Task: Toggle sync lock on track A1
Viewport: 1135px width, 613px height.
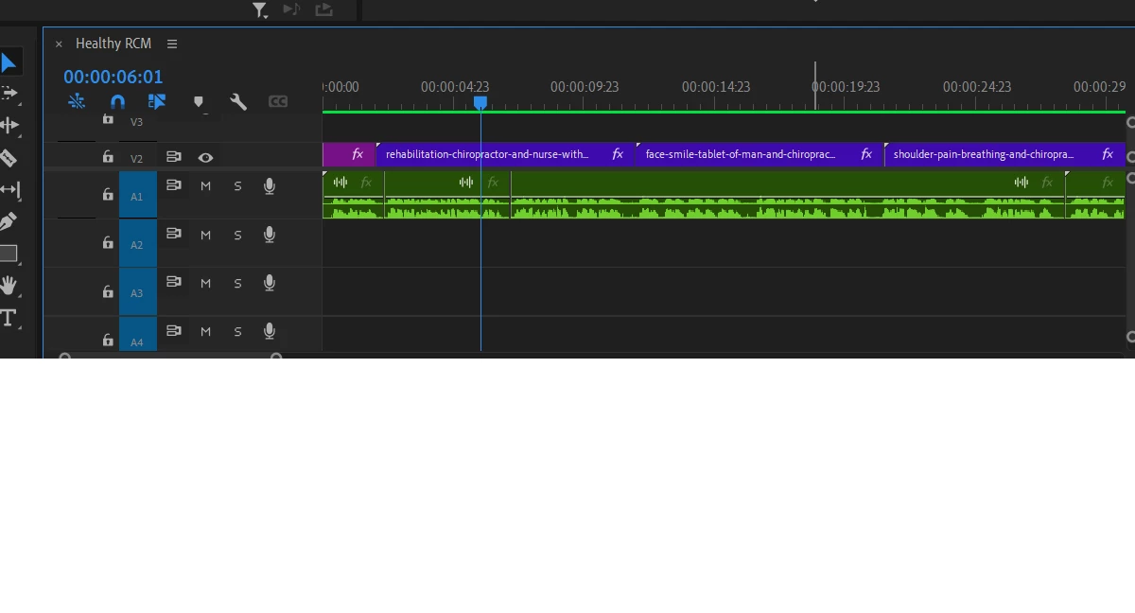Action: tap(174, 185)
